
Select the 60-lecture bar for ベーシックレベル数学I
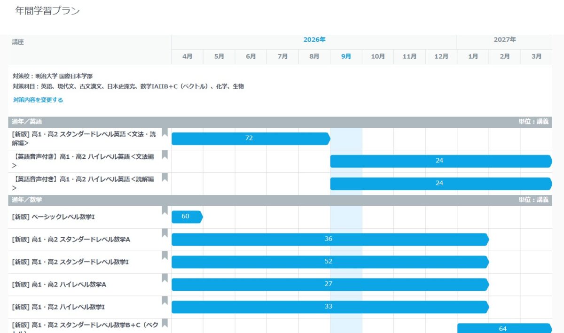tap(187, 217)
